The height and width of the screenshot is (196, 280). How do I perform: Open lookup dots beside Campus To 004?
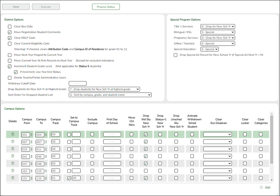pos(46,135)
